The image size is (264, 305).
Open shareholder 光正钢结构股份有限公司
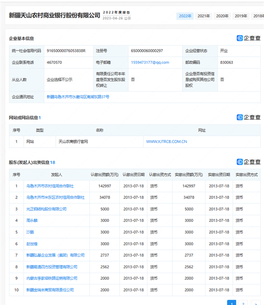46,209
